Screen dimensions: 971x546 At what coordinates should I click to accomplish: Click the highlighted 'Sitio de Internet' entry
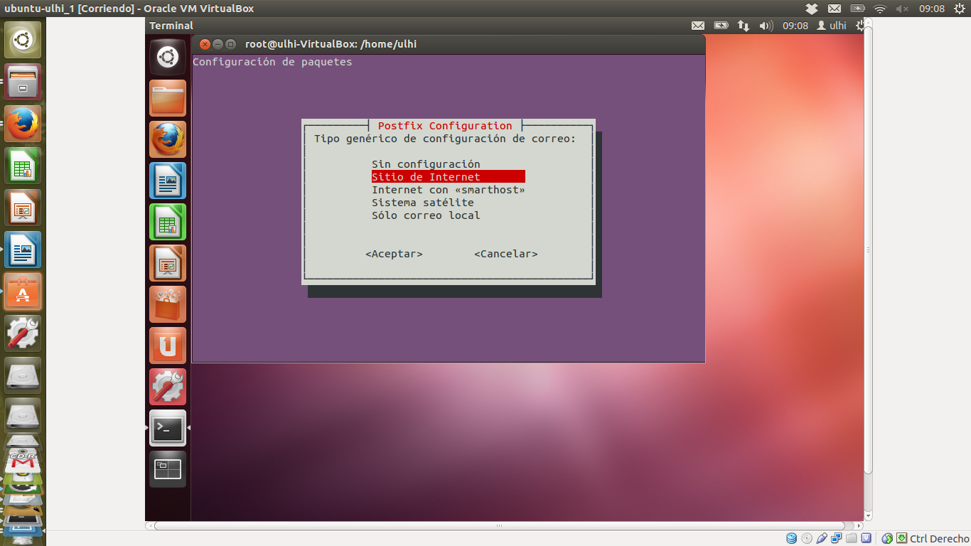[x=448, y=177]
